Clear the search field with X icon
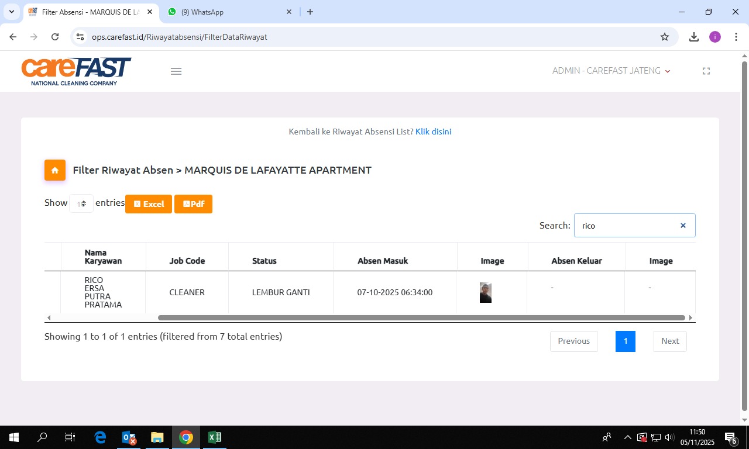This screenshot has width=749, height=449. tap(682, 226)
